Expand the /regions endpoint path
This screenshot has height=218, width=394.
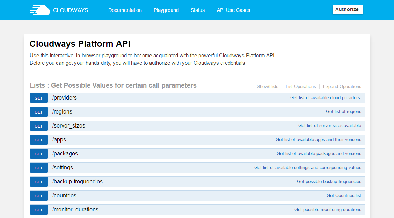62,112
